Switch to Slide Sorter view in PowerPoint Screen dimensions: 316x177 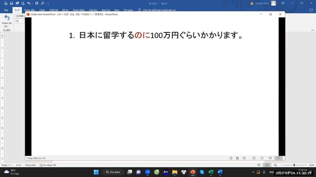tap(262, 158)
